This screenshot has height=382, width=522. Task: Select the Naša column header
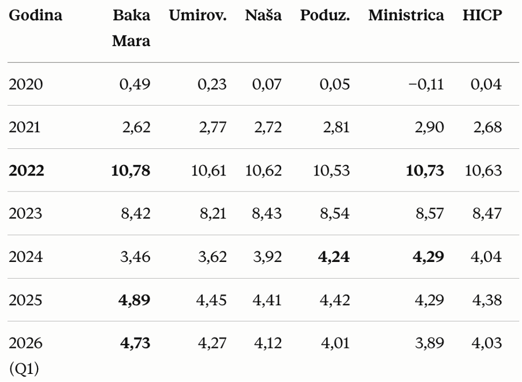pyautogui.click(x=263, y=16)
